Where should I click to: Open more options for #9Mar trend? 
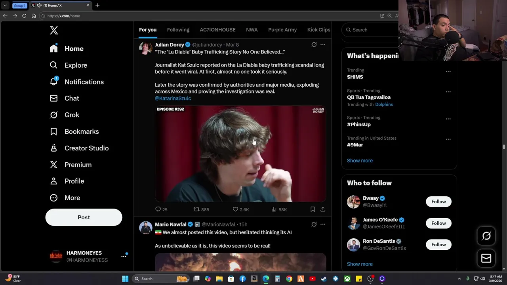[x=448, y=139]
